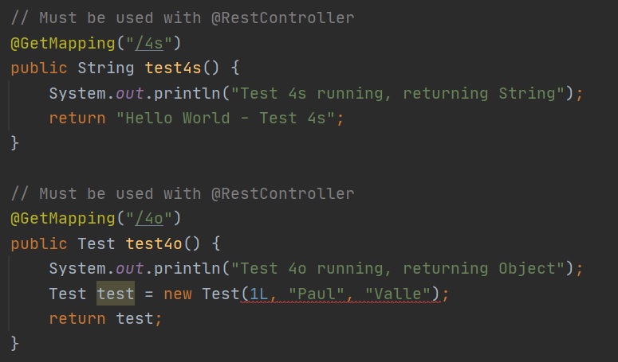Click the new keyword before Test constructor
The width and height of the screenshot is (618, 362).
(x=178, y=294)
